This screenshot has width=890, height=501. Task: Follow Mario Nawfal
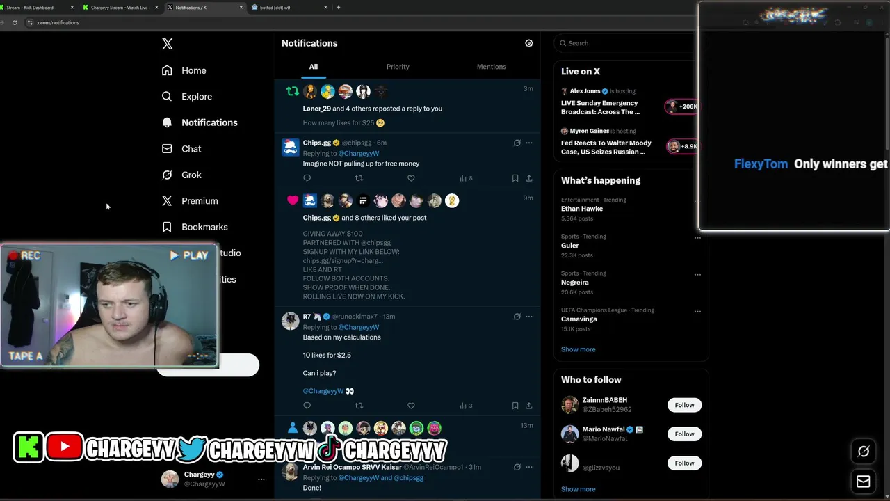point(684,434)
